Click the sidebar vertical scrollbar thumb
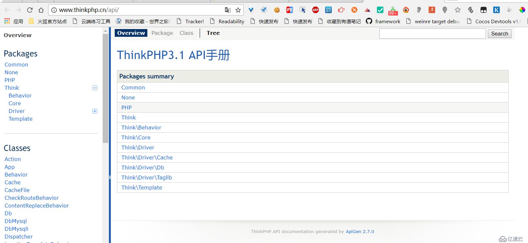 point(105,88)
